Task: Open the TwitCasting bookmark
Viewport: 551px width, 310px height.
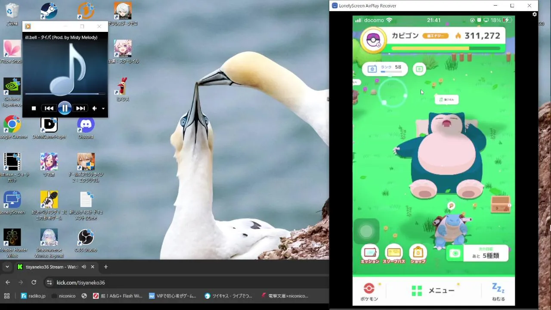Action: tap(229, 296)
